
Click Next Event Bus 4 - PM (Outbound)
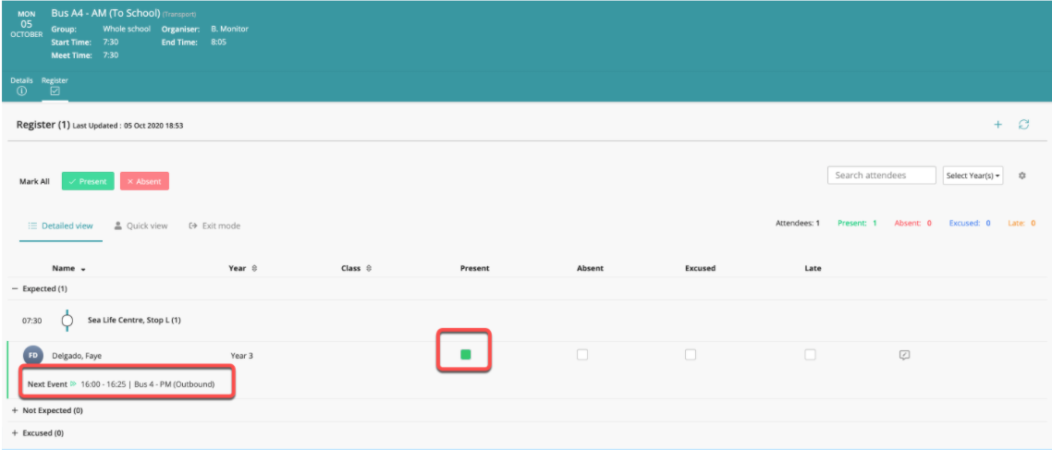pyautogui.click(x=121, y=384)
